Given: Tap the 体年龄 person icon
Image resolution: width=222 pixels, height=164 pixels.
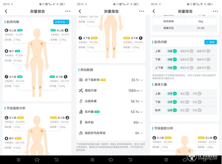Looking at the screenshot, I should tap(81, 122).
